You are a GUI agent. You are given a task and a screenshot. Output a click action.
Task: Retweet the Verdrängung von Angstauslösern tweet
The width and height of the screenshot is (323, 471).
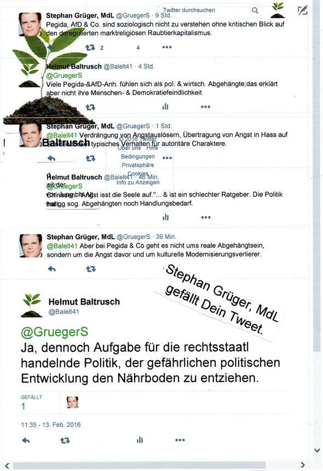90,158
